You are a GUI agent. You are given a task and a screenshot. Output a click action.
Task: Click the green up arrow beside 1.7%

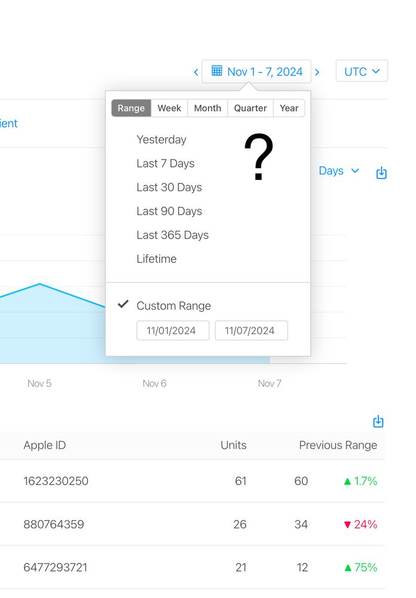347,481
